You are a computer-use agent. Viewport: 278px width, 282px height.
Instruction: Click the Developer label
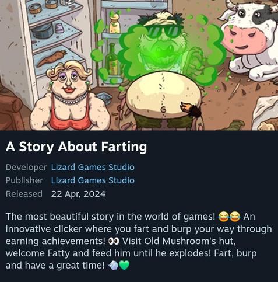click(x=26, y=168)
